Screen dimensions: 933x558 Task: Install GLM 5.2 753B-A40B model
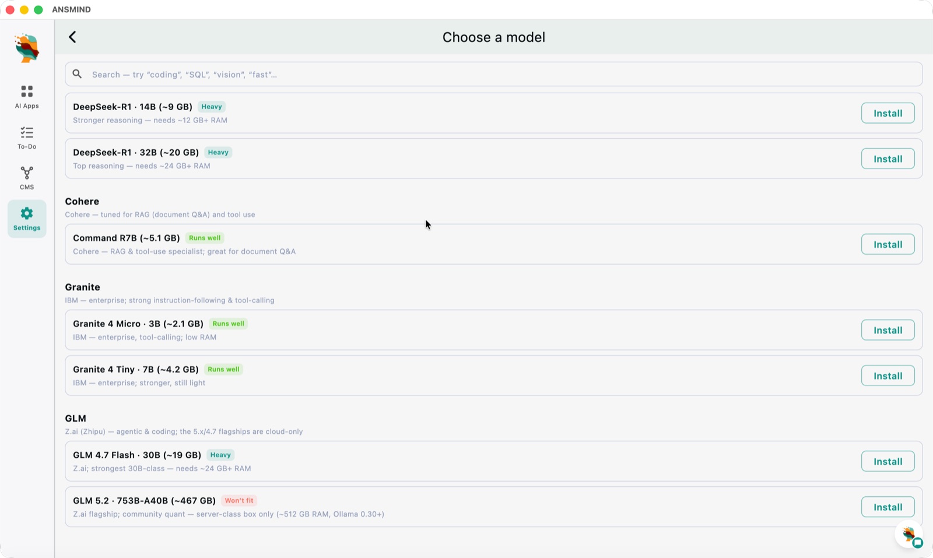[x=888, y=507]
